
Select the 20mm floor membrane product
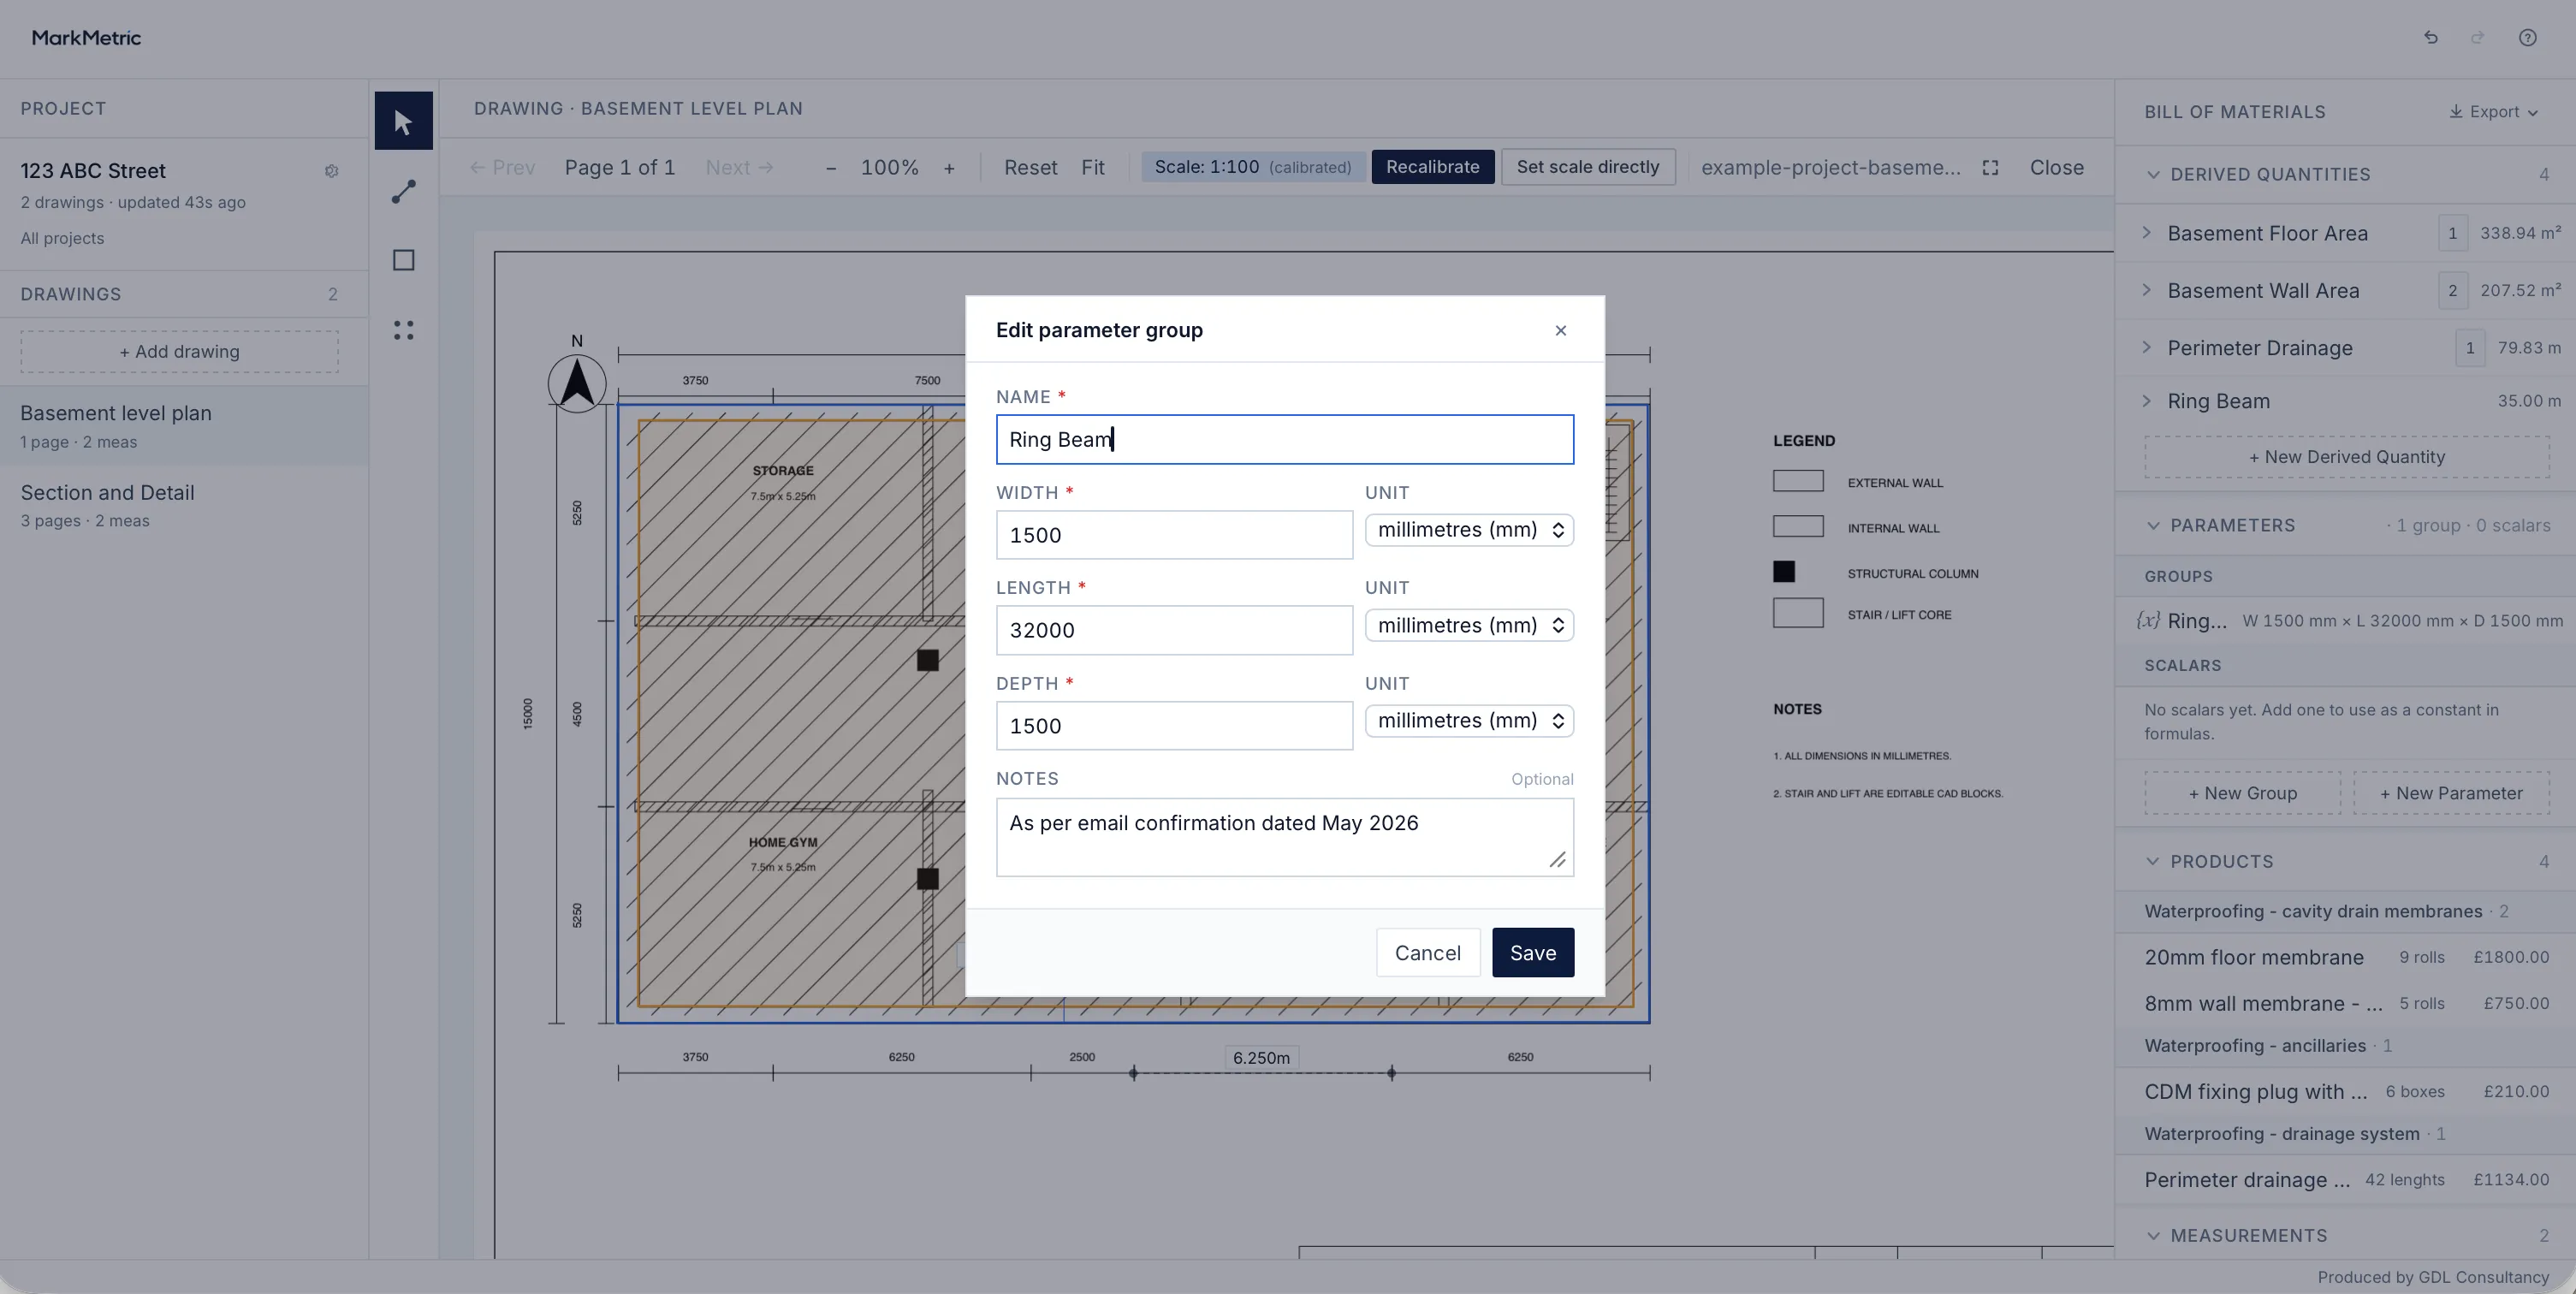click(2346, 957)
